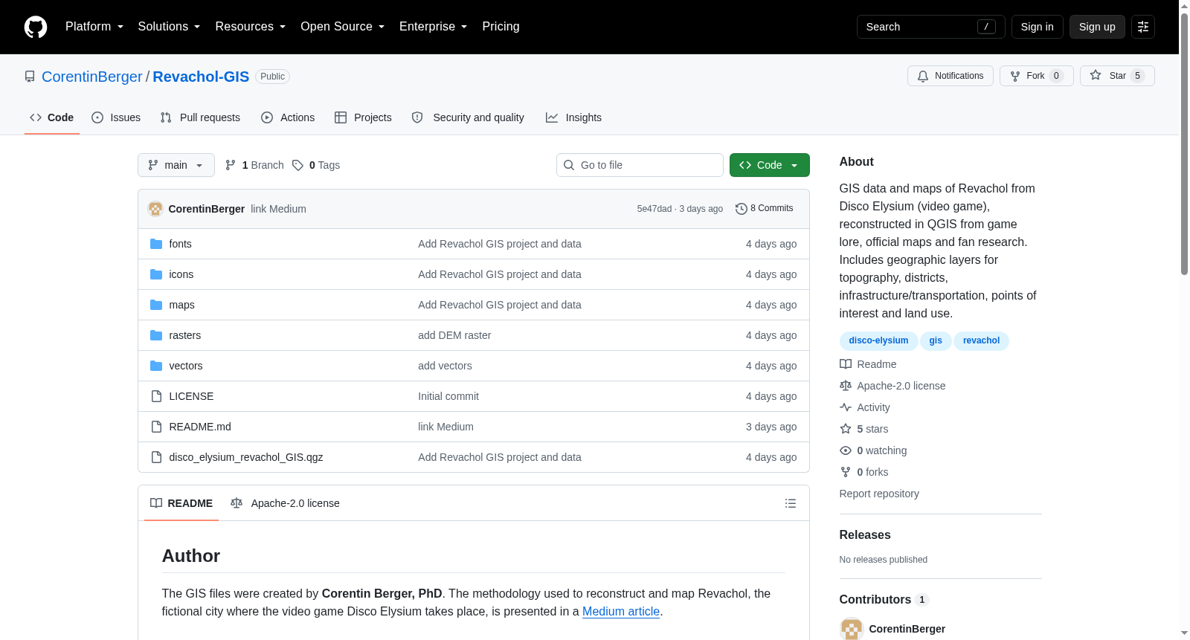Open the Pricing page
The height and width of the screenshot is (640, 1190).
point(501,27)
